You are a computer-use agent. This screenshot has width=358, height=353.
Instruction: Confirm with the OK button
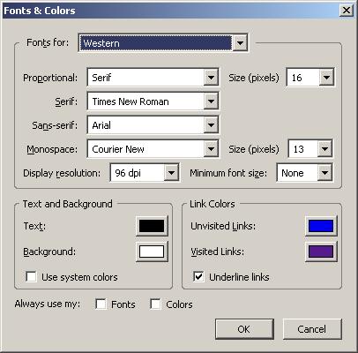pos(244,329)
